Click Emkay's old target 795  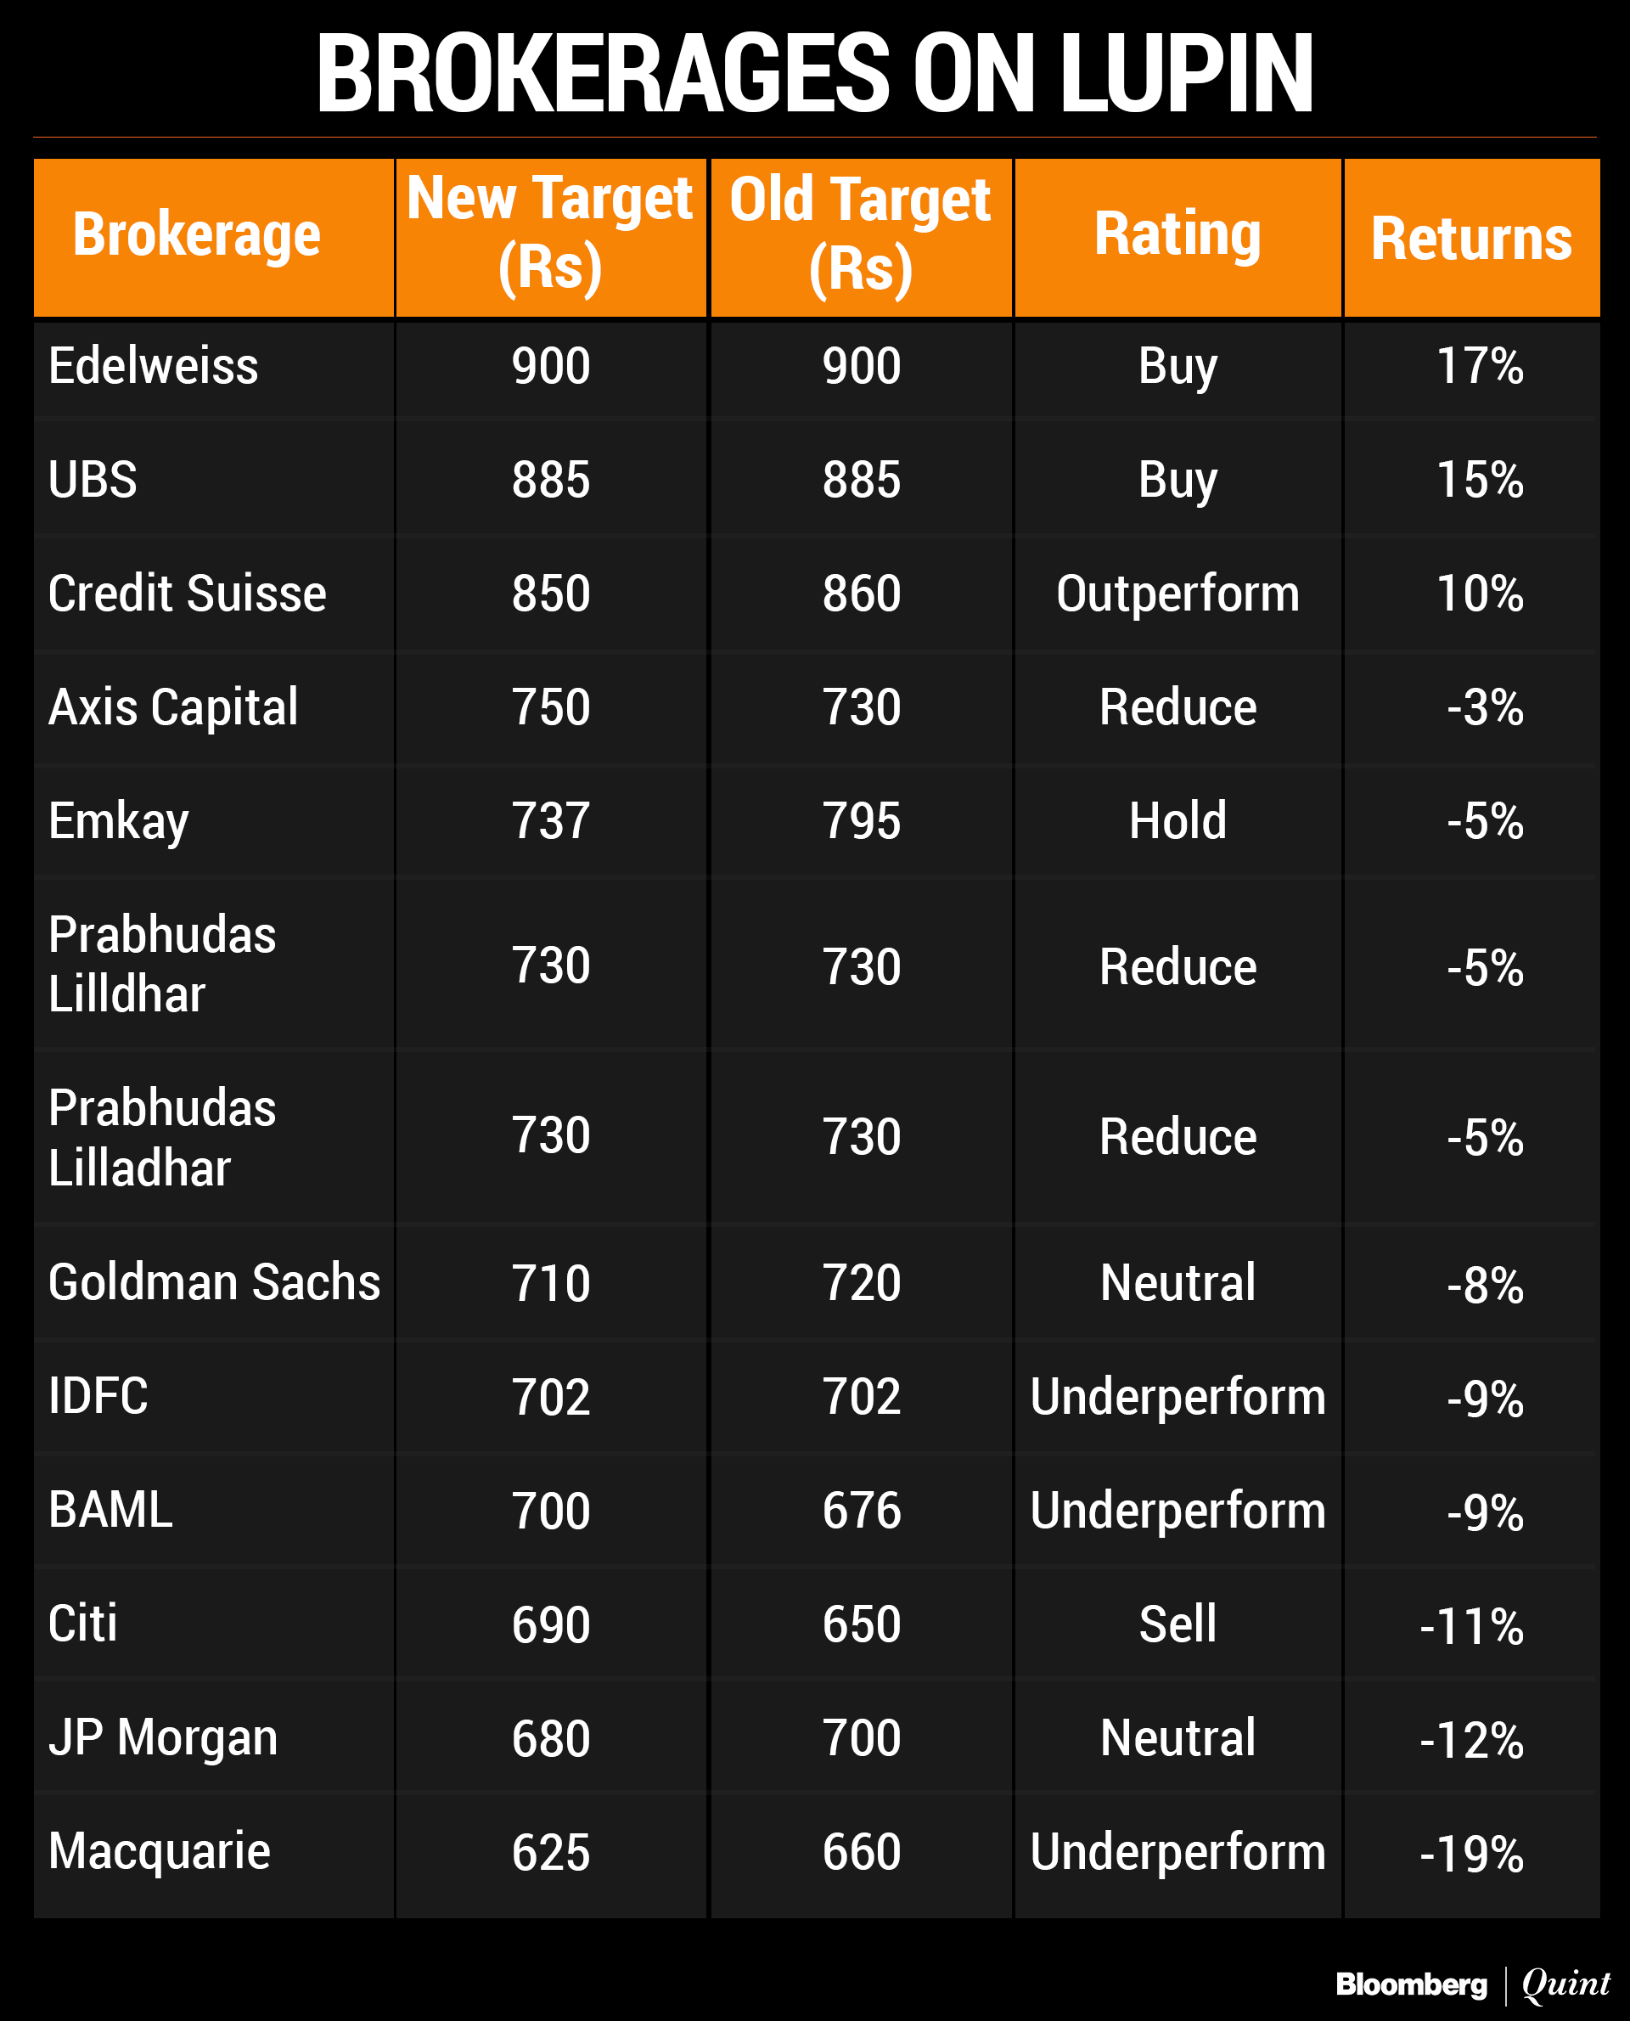pyautogui.click(x=861, y=821)
